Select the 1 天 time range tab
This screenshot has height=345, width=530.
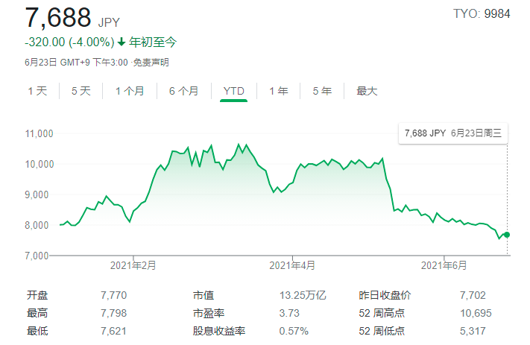[37, 91]
